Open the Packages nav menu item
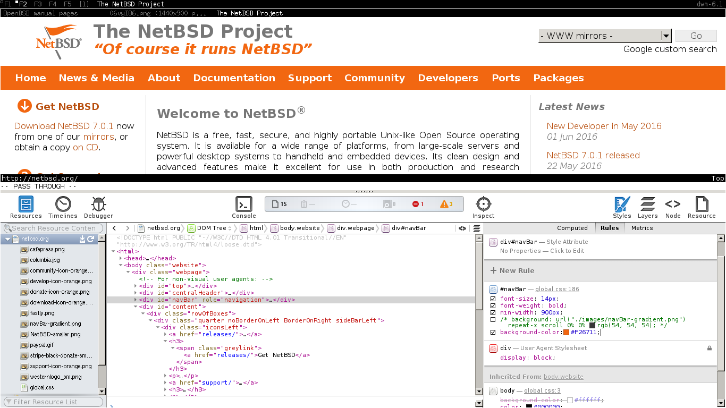 (559, 78)
